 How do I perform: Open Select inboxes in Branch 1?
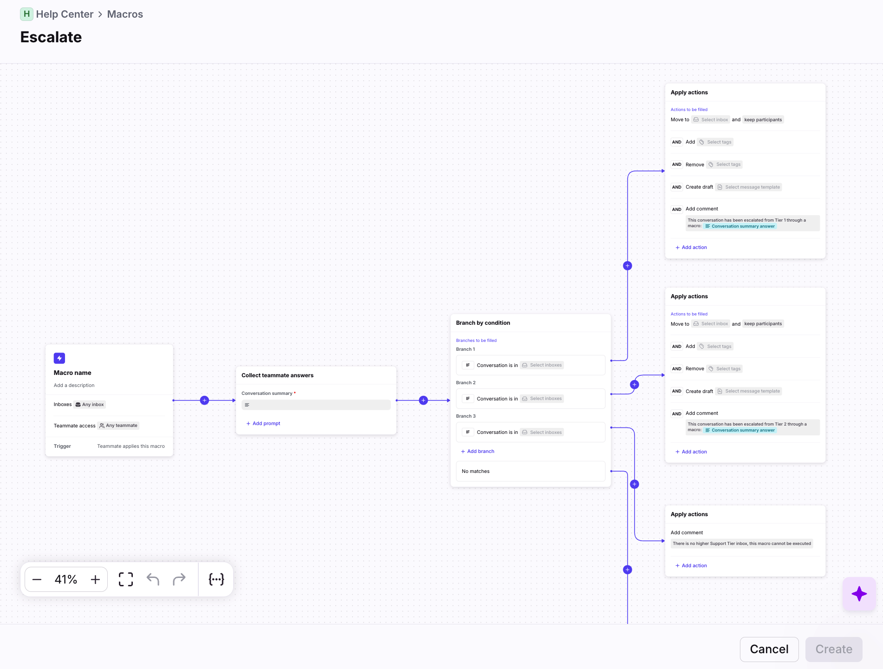click(x=542, y=365)
